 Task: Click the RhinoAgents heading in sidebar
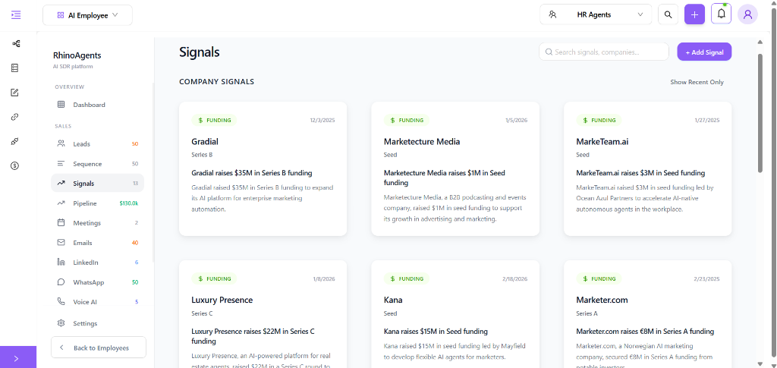[x=77, y=56]
